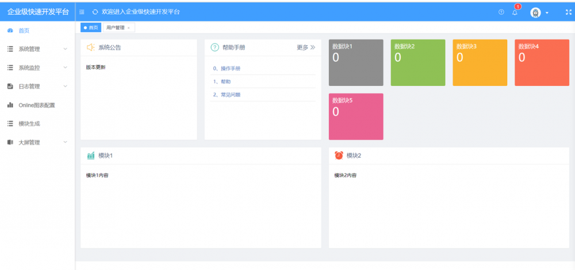
Task: Click the 首页 dashboard icon in sidebar
Action: (x=10, y=31)
